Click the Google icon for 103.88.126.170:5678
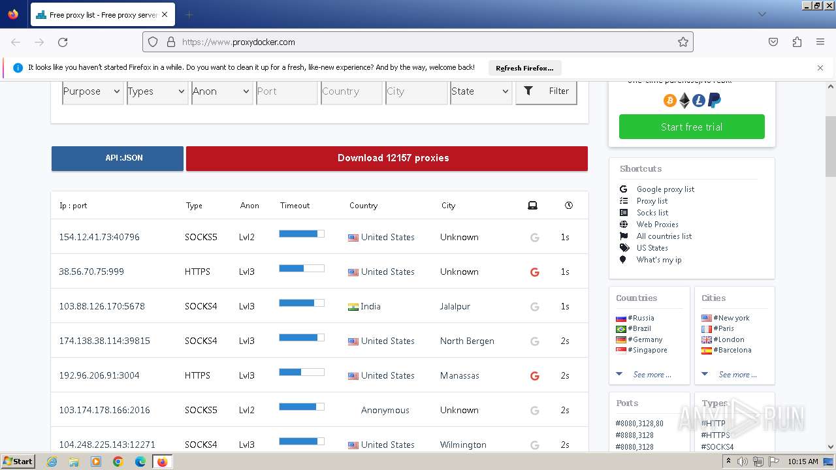Image resolution: width=836 pixels, height=470 pixels. (534, 306)
